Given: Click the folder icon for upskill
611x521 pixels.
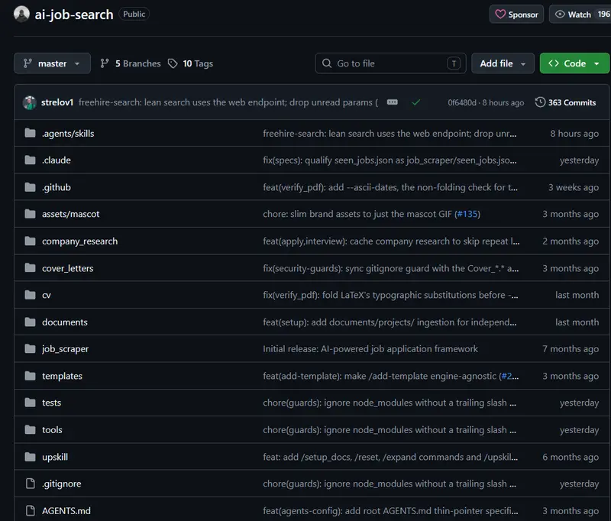Looking at the screenshot, I should tap(30, 457).
